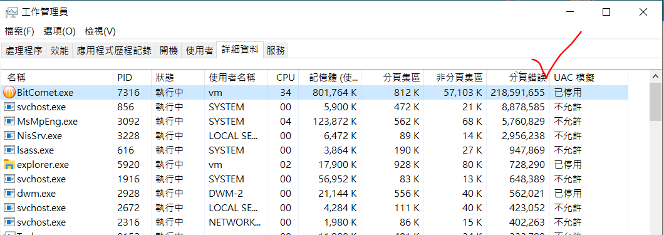
Task: Click page faults value 5,760,829
Action: 524,121
